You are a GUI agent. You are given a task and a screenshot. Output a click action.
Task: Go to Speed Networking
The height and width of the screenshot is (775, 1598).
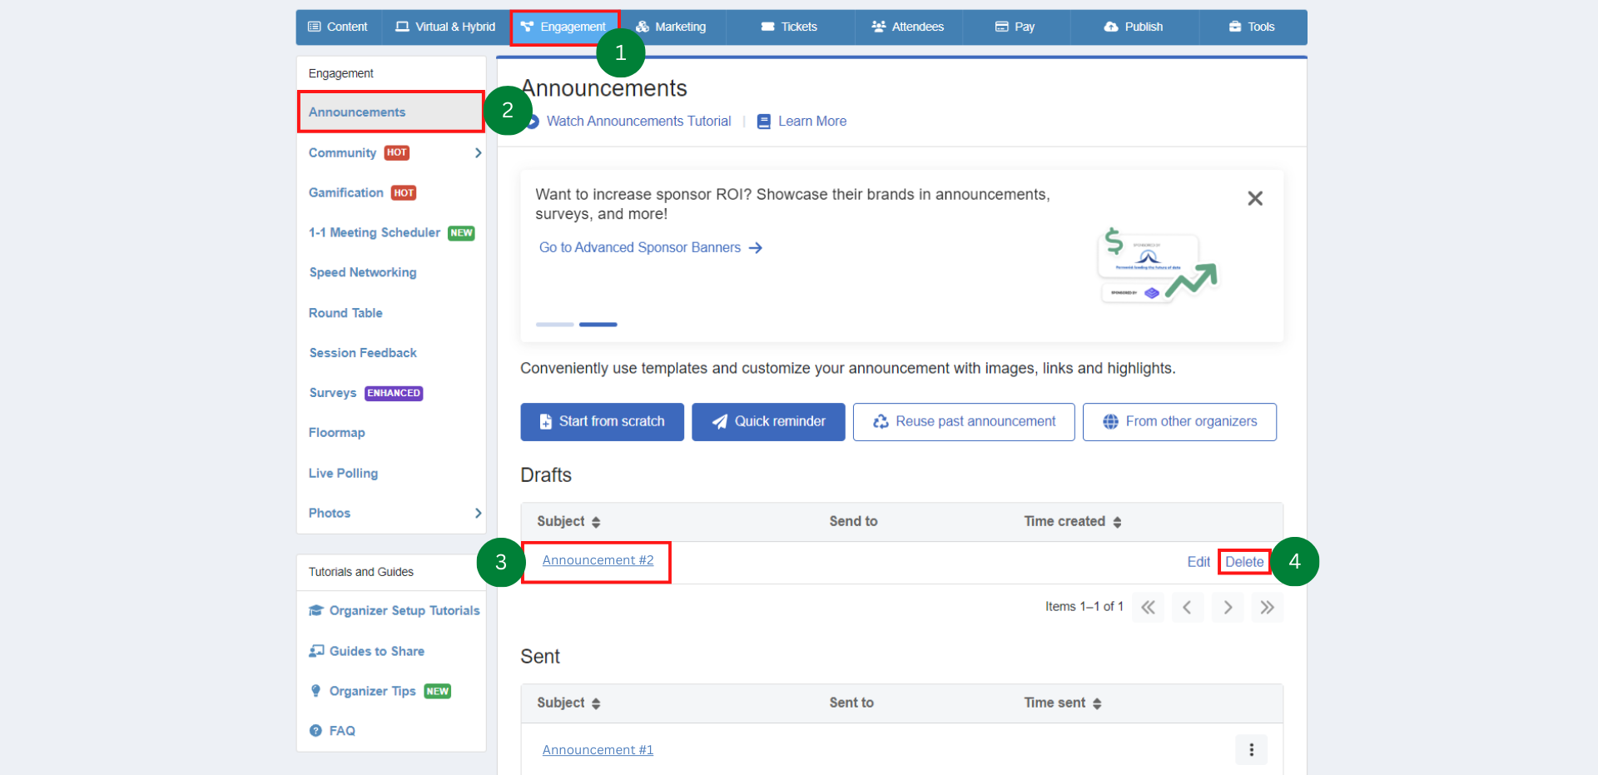(363, 273)
